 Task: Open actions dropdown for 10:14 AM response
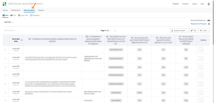coord(201,75)
